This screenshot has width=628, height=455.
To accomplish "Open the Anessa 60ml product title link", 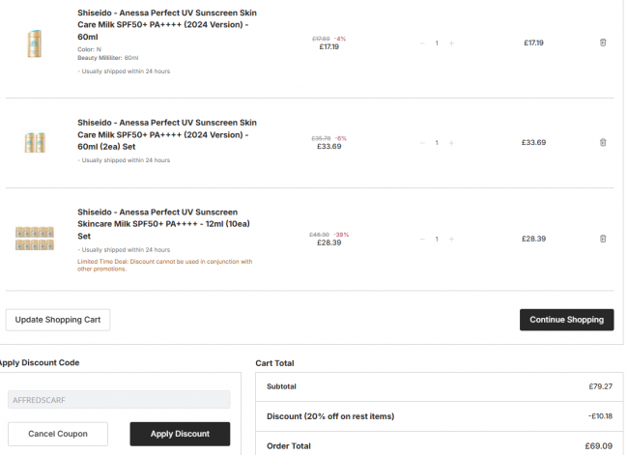I will pos(167,25).
